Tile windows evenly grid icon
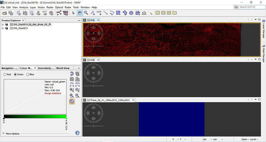266x142 pixels. point(169,13)
